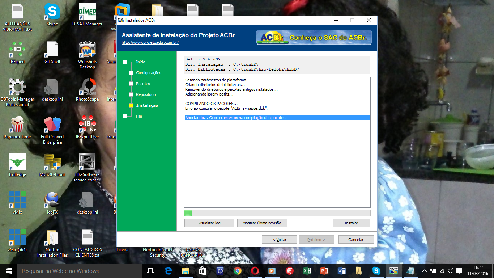Click the installation progress bar

(x=277, y=213)
